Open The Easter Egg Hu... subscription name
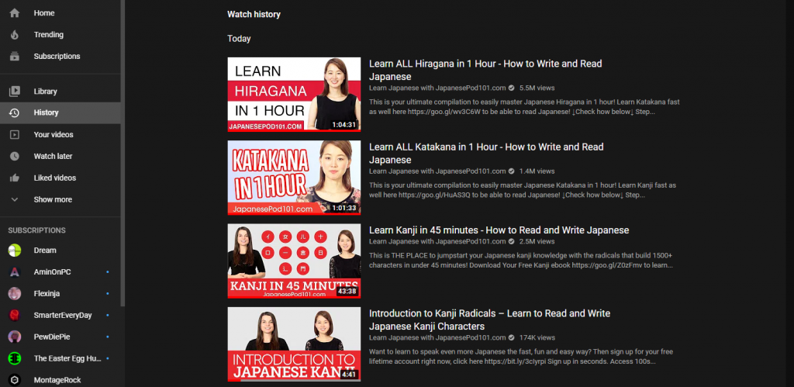794x387 pixels. pyautogui.click(x=68, y=358)
